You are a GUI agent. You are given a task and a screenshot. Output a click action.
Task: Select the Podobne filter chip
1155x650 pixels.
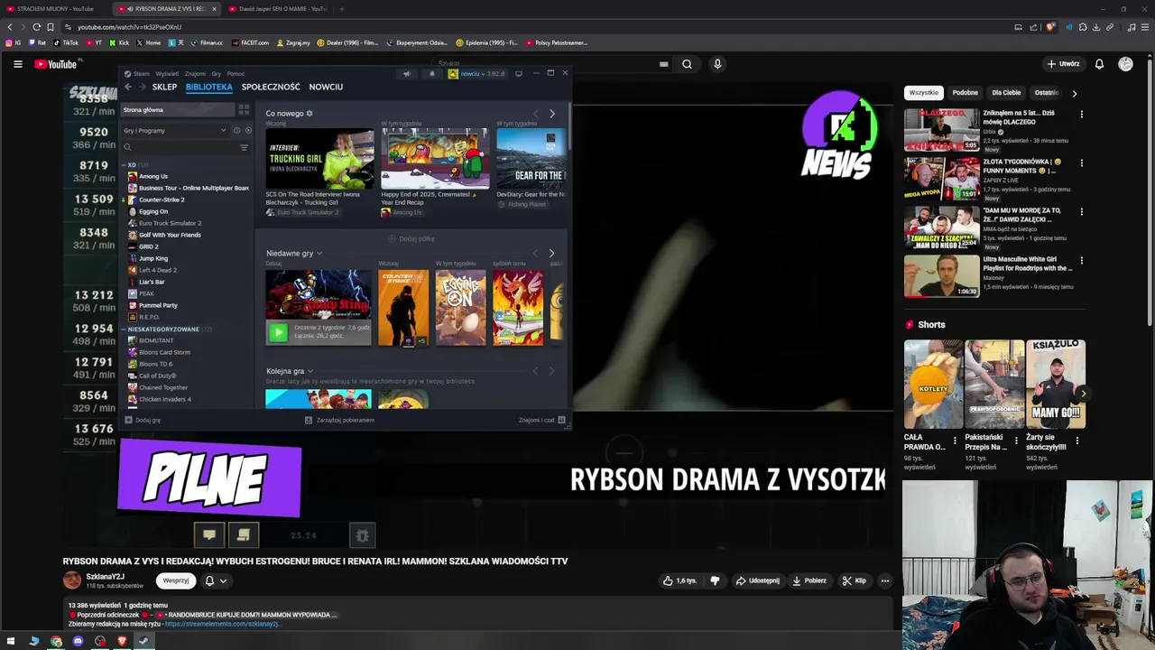pos(965,93)
